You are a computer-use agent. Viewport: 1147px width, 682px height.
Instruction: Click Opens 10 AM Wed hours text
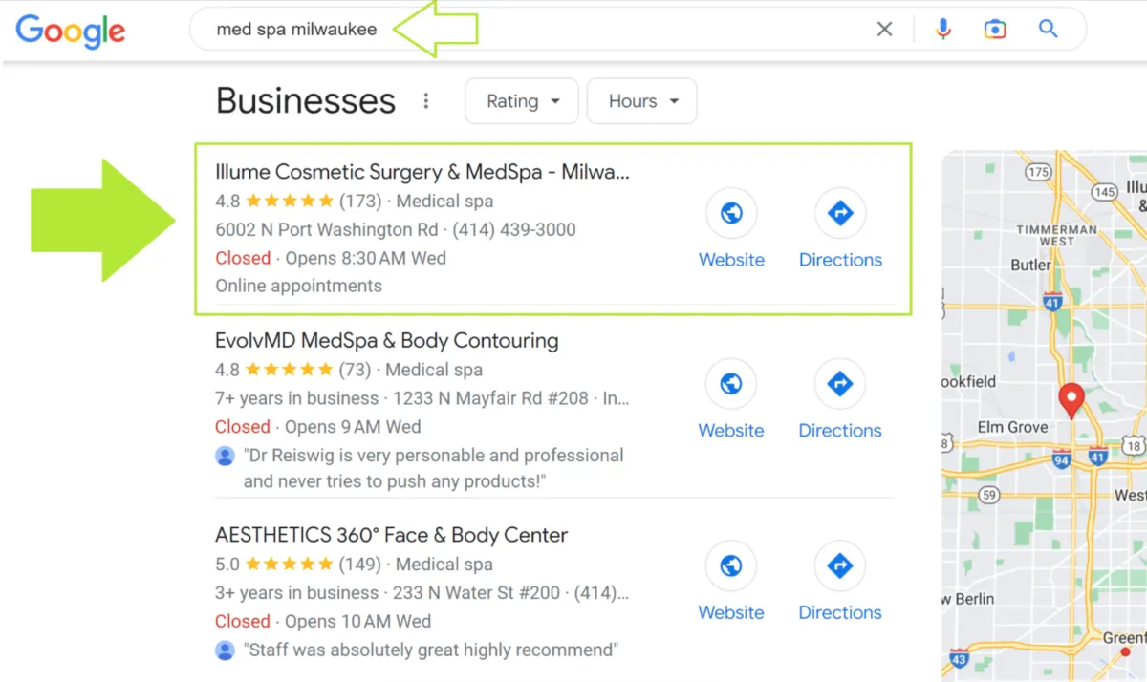pos(357,621)
